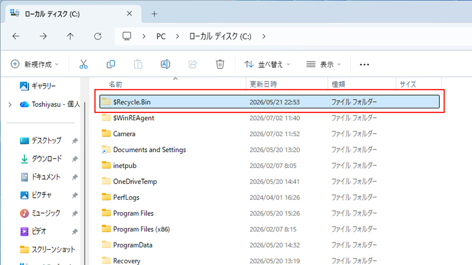Open the 並べ替え sort dropdown
472x265 pixels.
coord(267,64)
